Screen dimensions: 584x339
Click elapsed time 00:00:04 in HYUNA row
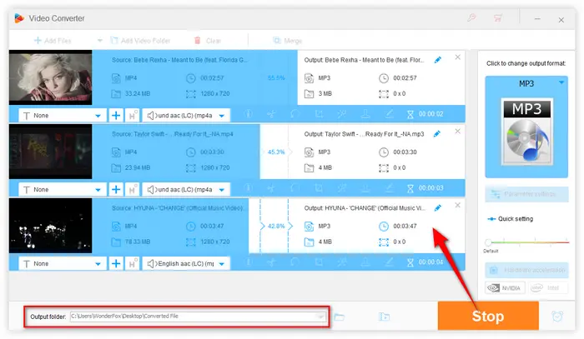[x=430, y=262]
